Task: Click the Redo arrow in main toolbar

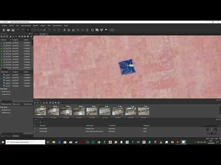Action: pos(23,30)
